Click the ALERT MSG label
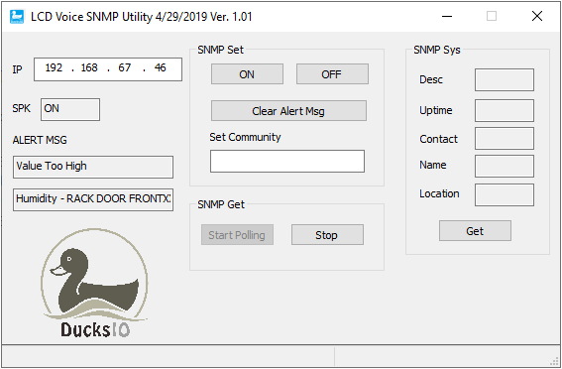Viewport: 562px width, 369px height. tap(40, 140)
